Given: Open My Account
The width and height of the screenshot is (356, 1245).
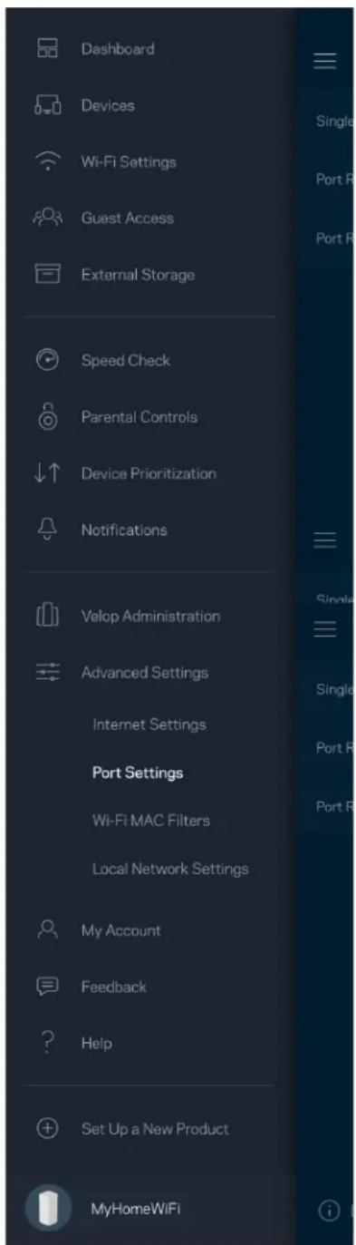Looking at the screenshot, I should [x=121, y=930].
